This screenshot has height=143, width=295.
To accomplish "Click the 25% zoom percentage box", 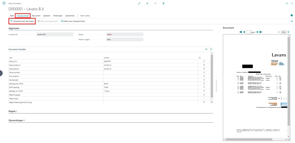I will [x=283, y=32].
